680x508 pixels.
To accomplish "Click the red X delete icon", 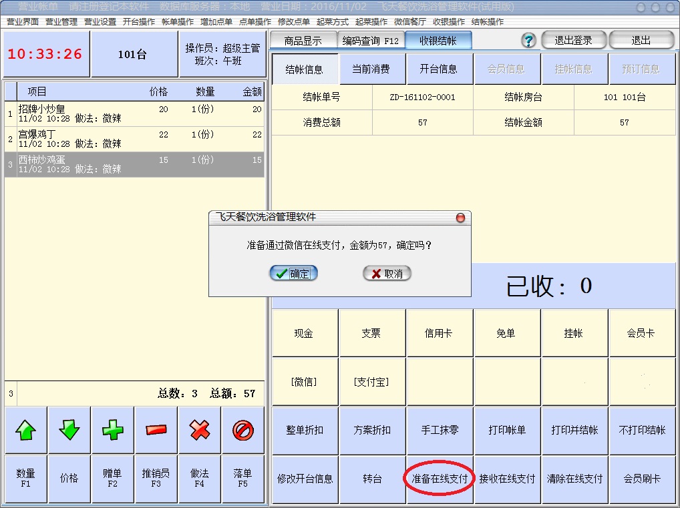I will tap(200, 431).
